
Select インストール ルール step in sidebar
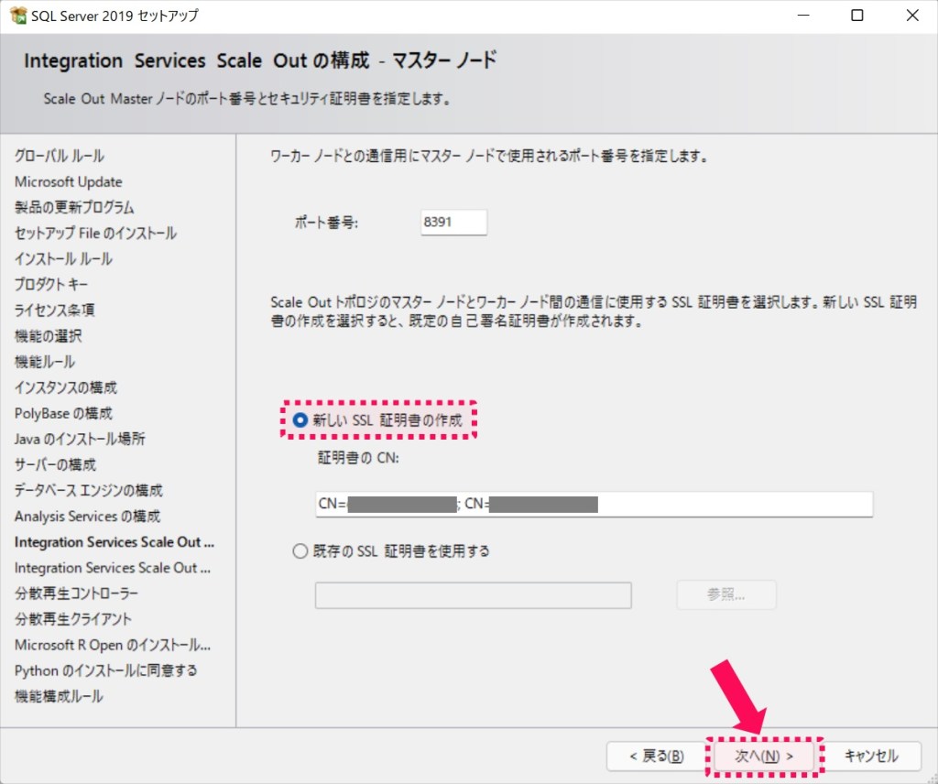63,259
